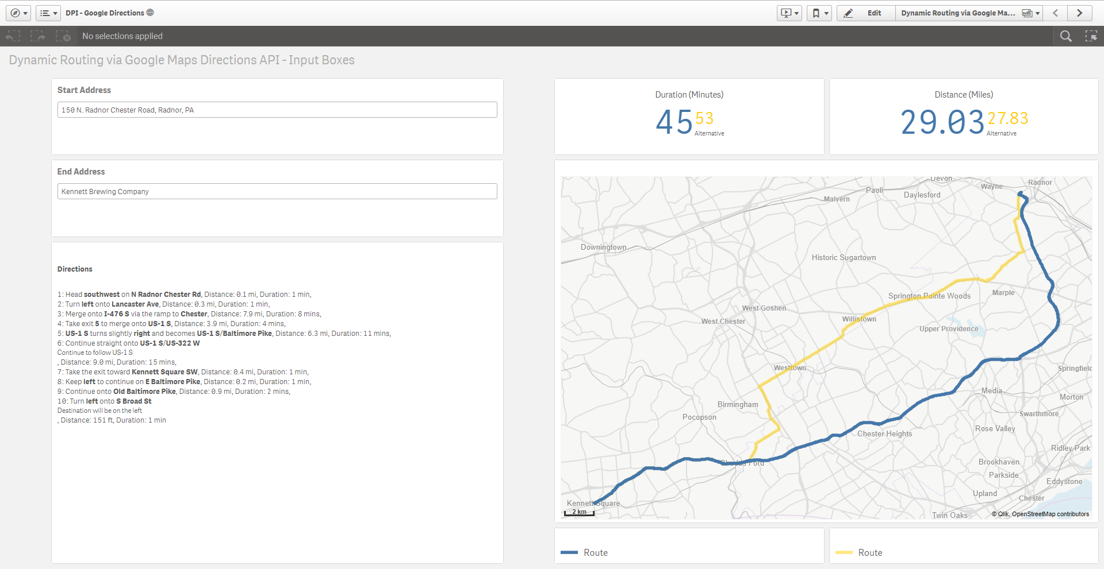Viewport: 1104px width, 569px height.
Task: Go to the next sheet
Action: tap(1079, 13)
